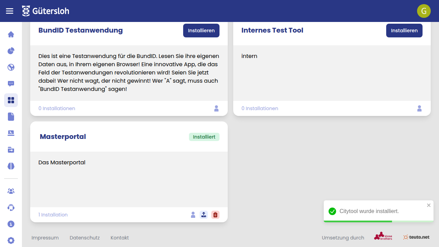The height and width of the screenshot is (247, 439).
Task: Open the terminal laptop icon in sidebar
Action: point(11,133)
